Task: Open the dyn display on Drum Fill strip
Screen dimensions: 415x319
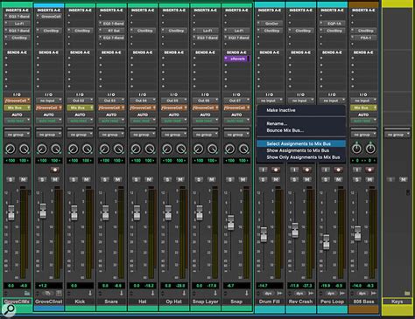Action: [x=268, y=293]
